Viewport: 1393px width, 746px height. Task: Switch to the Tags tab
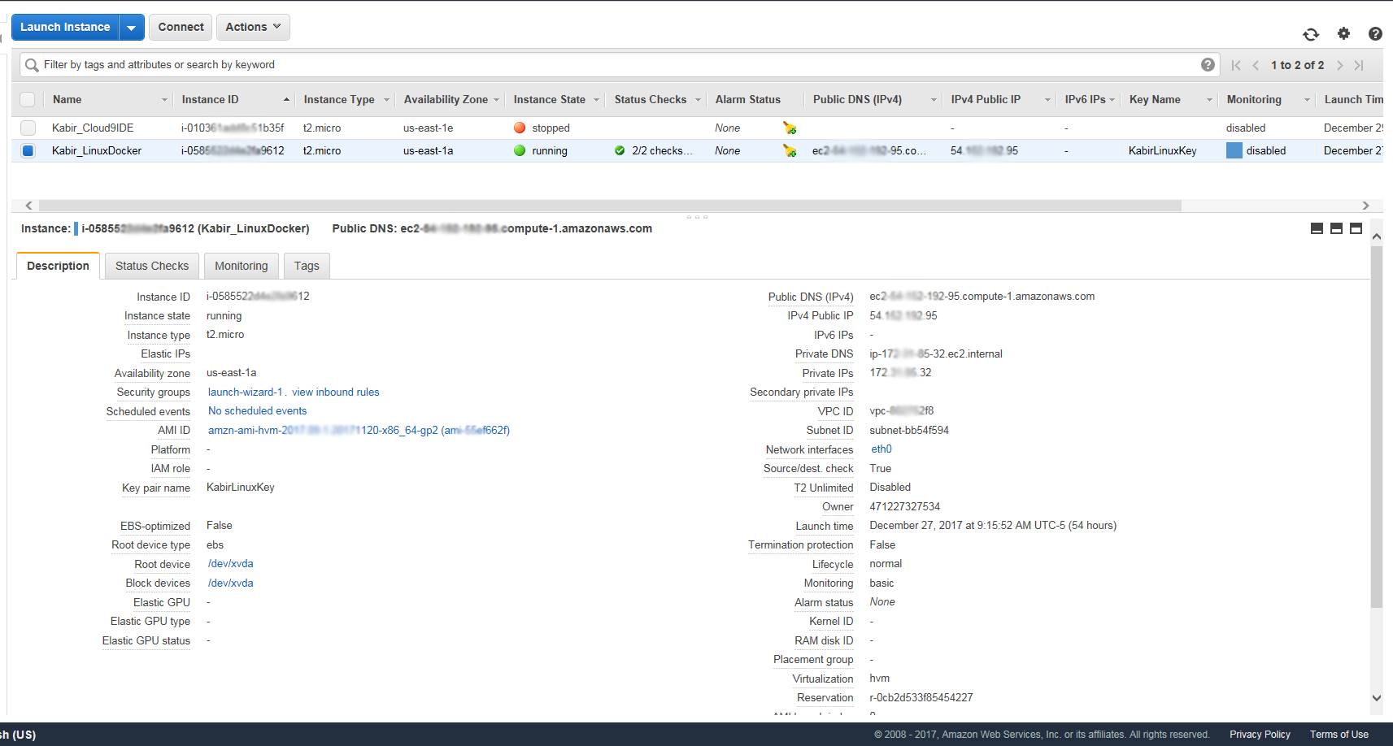[307, 266]
